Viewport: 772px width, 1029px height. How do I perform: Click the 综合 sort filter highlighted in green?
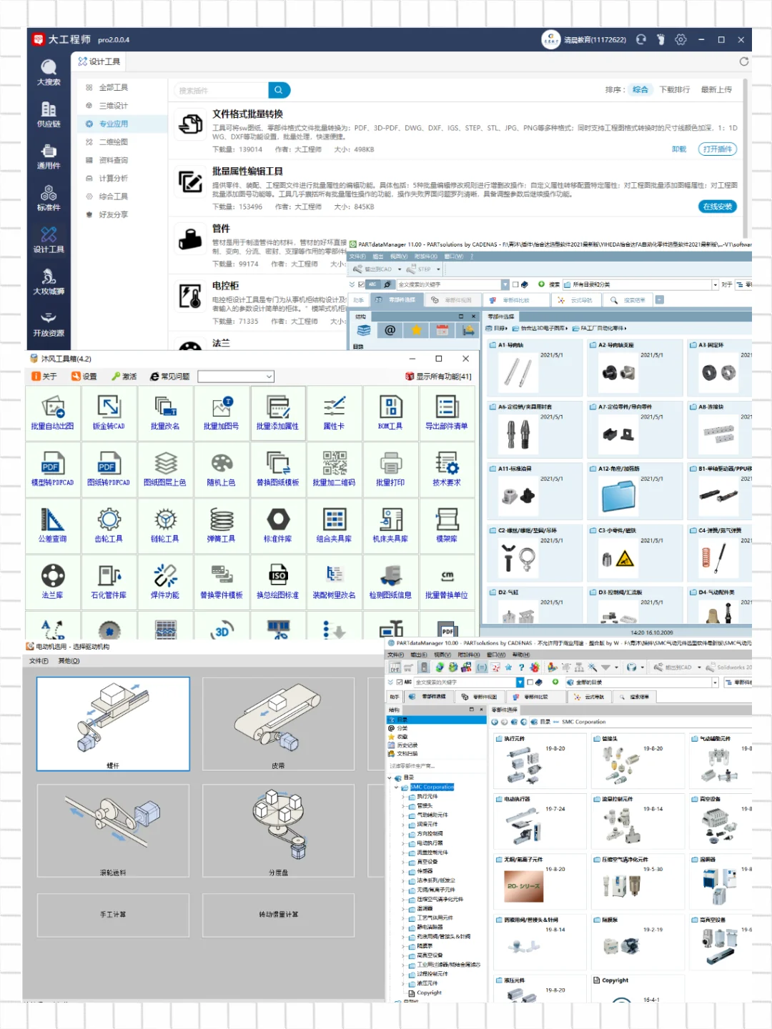(640, 89)
